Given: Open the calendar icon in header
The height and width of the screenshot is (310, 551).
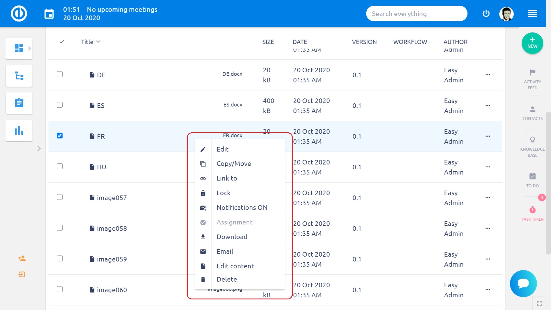Looking at the screenshot, I should pyautogui.click(x=49, y=13).
